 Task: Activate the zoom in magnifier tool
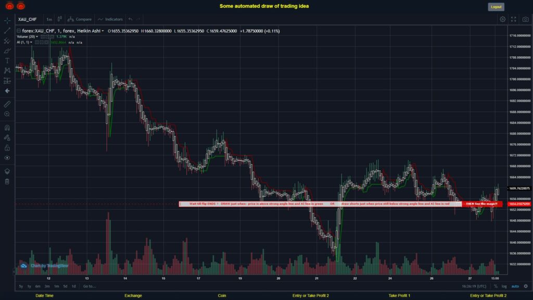click(x=7, y=114)
